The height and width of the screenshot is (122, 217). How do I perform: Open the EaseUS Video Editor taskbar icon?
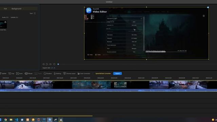click(x=50, y=120)
